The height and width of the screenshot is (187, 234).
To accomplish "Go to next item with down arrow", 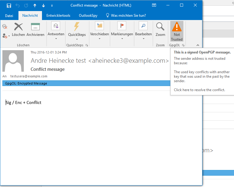I will (x=43, y=5).
